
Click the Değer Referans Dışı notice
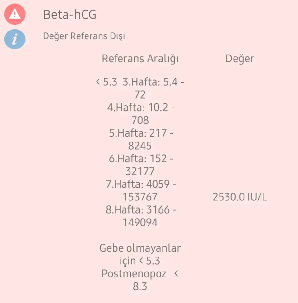coord(84,36)
